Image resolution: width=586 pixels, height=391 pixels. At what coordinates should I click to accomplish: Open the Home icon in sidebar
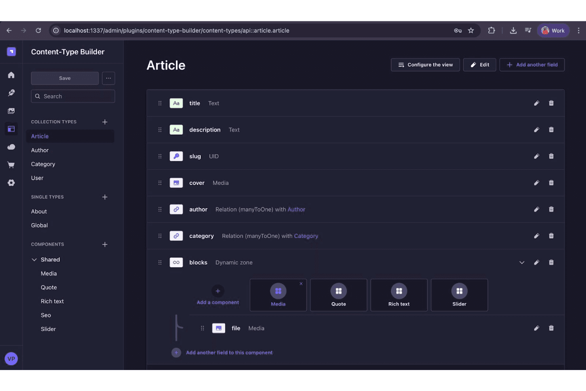11,75
